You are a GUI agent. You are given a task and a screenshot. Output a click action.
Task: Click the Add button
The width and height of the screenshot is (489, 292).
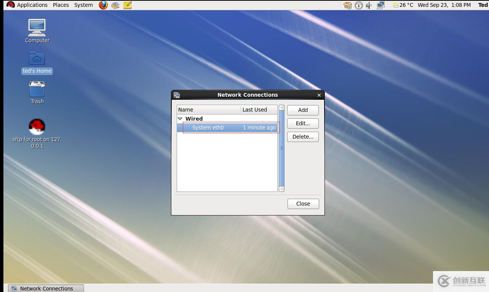point(303,110)
